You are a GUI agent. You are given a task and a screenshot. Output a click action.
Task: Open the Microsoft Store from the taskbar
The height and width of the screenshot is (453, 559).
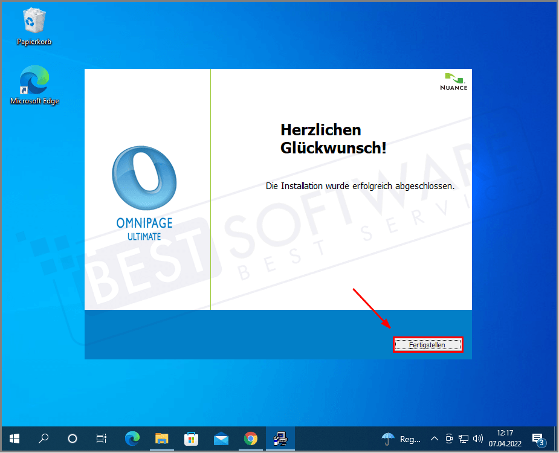192,439
